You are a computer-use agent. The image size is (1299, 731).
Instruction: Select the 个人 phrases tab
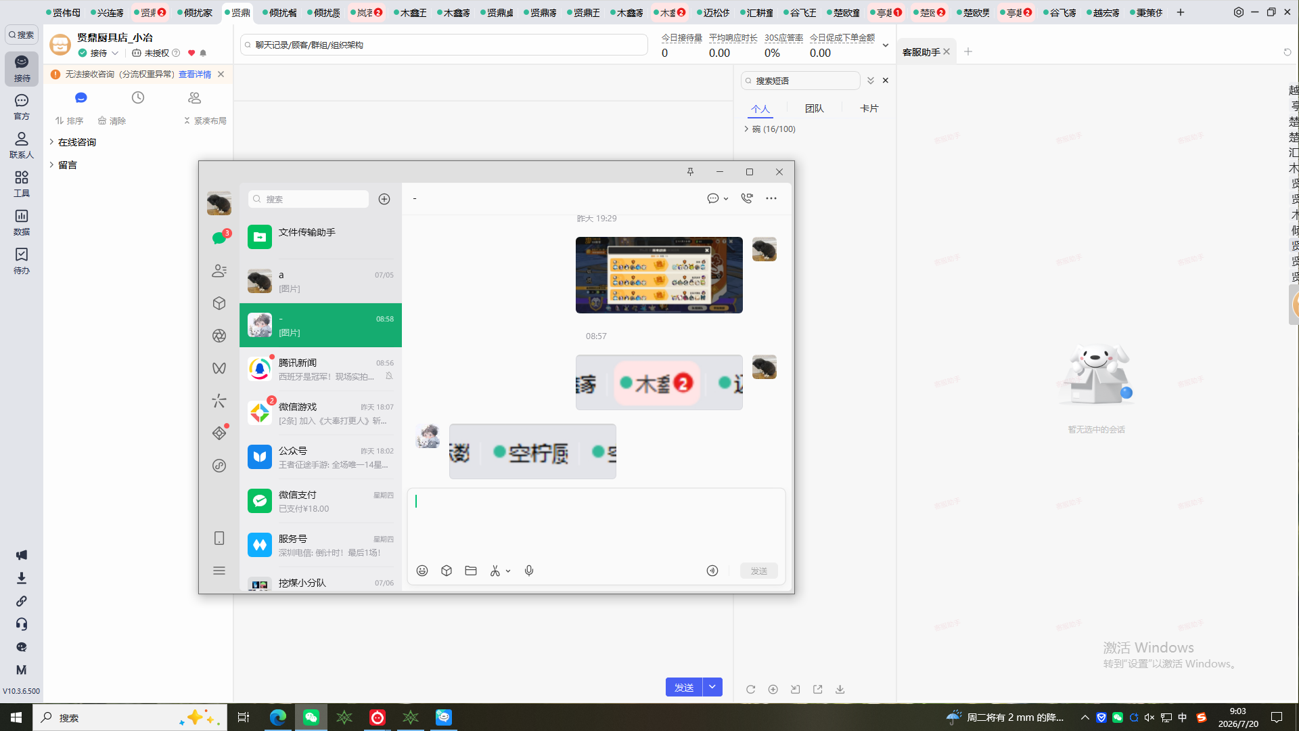[x=760, y=109]
